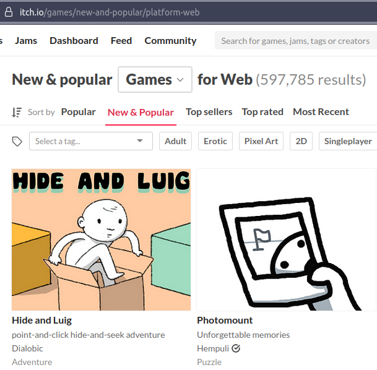Switch sorting to Popular
The image size is (377, 370).
(x=78, y=112)
